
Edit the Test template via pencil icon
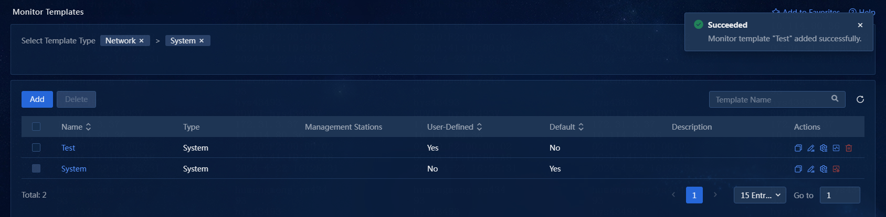click(x=810, y=148)
